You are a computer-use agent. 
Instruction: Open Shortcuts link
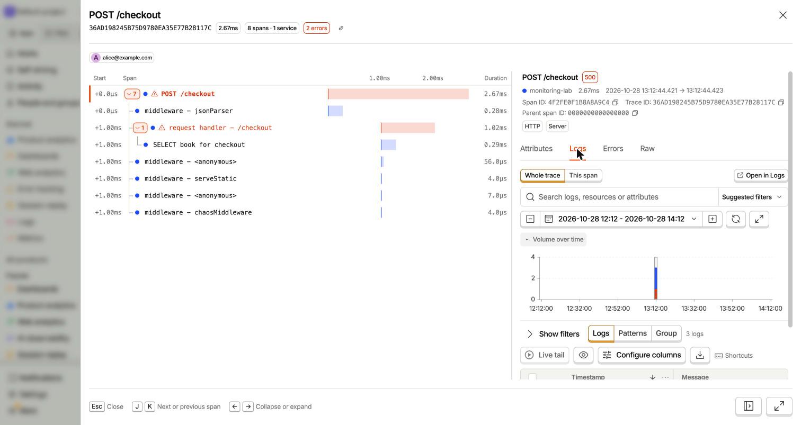[x=734, y=356]
